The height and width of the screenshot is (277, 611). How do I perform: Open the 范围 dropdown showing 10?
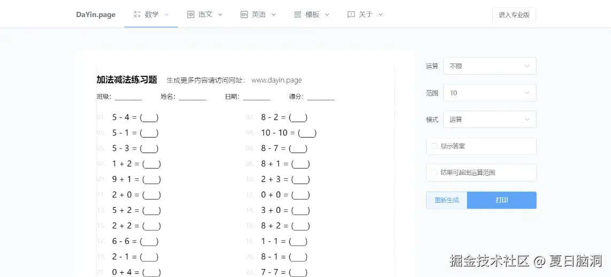490,93
